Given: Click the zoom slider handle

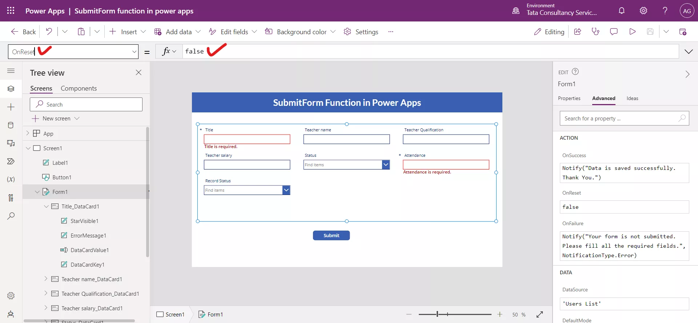Looking at the screenshot, I should coord(437,314).
